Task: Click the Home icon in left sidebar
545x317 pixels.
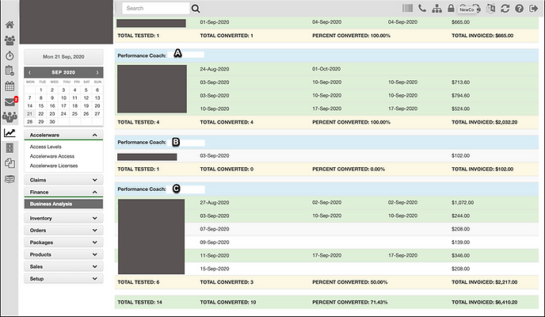Action: [10, 25]
